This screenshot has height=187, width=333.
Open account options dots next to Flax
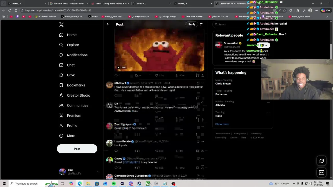[x=98, y=172]
